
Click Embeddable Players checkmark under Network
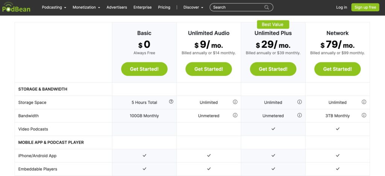pyautogui.click(x=338, y=168)
